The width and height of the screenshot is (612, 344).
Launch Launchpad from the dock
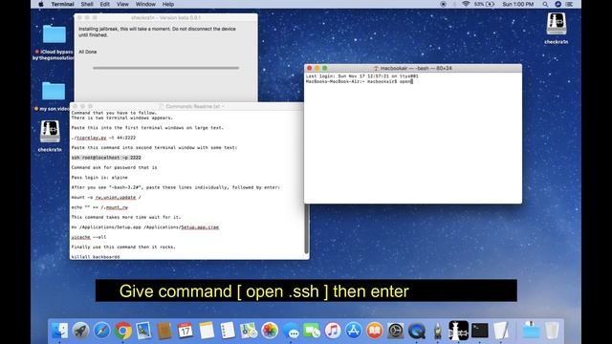pos(80,331)
